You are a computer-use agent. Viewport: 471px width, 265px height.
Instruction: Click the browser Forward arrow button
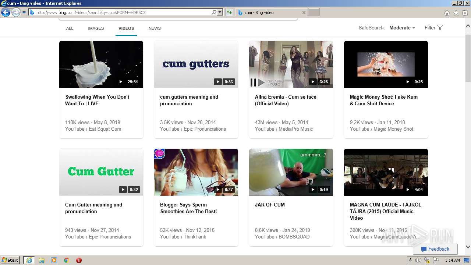pyautogui.click(x=16, y=13)
